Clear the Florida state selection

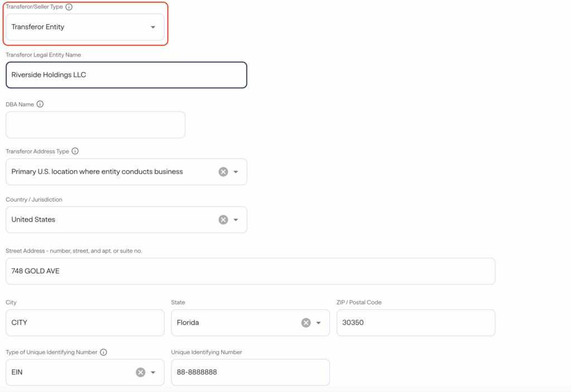click(306, 323)
